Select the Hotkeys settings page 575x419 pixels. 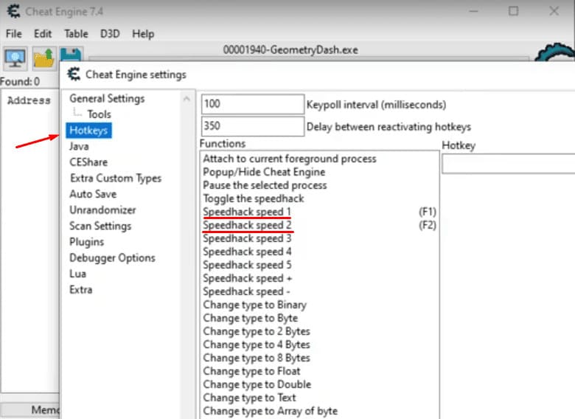(88, 131)
